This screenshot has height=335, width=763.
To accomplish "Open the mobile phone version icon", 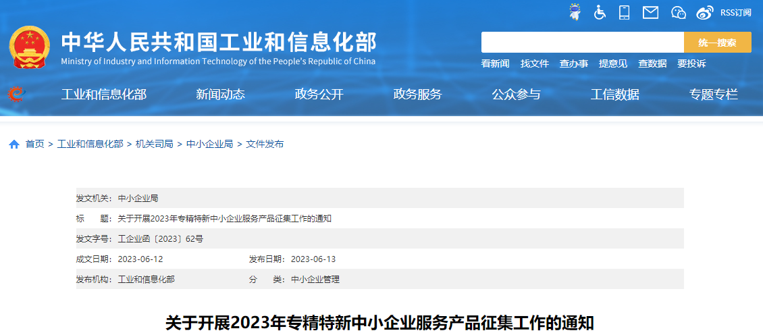I will (x=625, y=12).
